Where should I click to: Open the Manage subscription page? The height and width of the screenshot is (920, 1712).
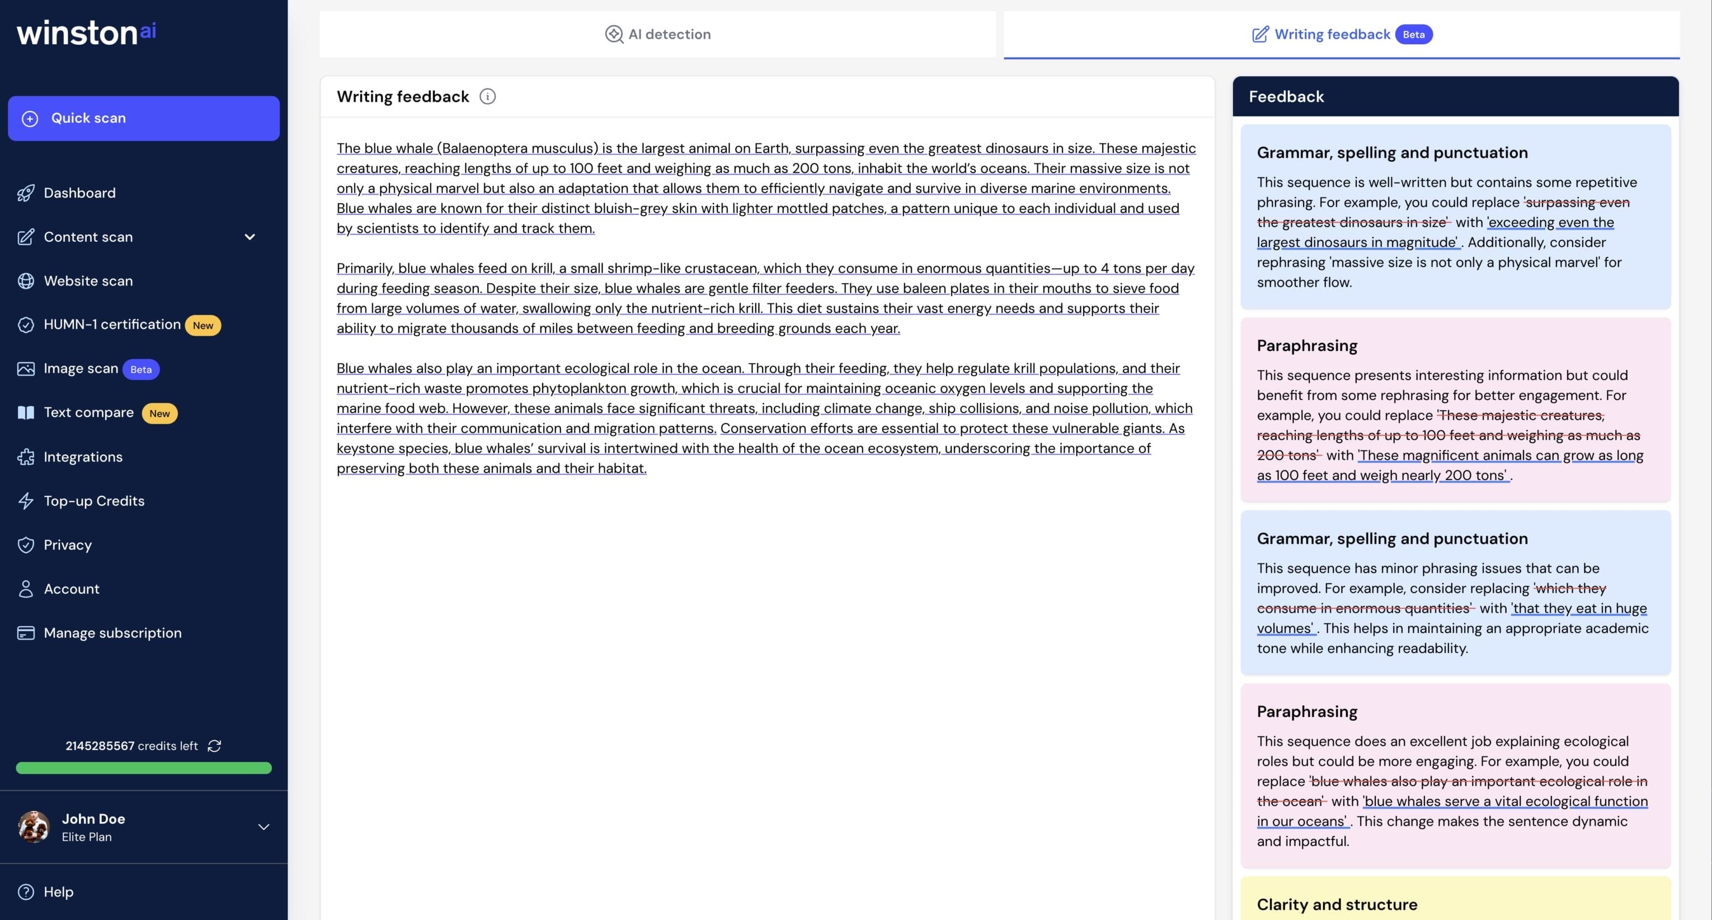[x=112, y=633]
